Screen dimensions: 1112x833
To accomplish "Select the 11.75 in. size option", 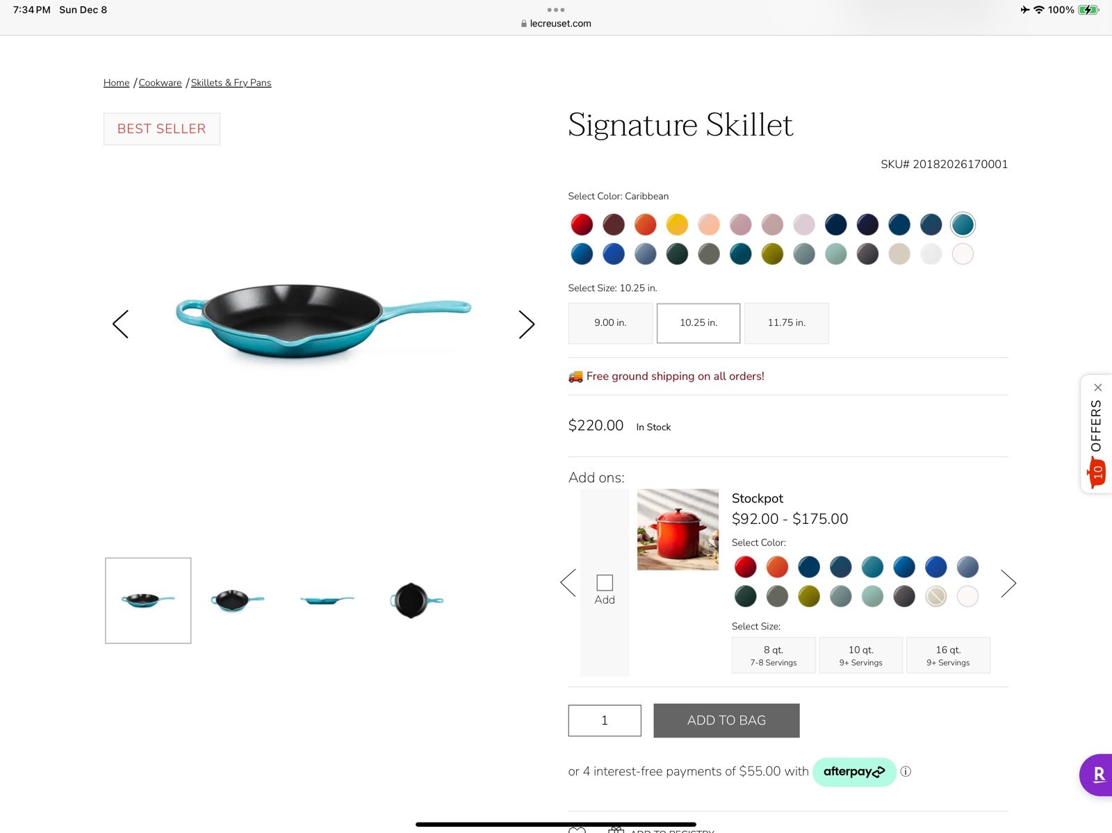I will pyautogui.click(x=787, y=323).
